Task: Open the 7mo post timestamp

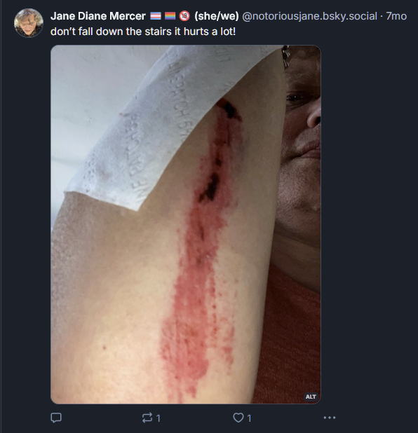Action: (396, 16)
